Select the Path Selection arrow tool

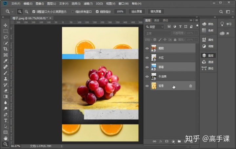[x=6, y=126]
